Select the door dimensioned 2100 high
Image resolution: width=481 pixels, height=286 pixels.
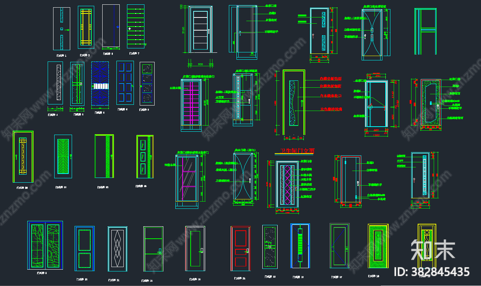pos(201,28)
